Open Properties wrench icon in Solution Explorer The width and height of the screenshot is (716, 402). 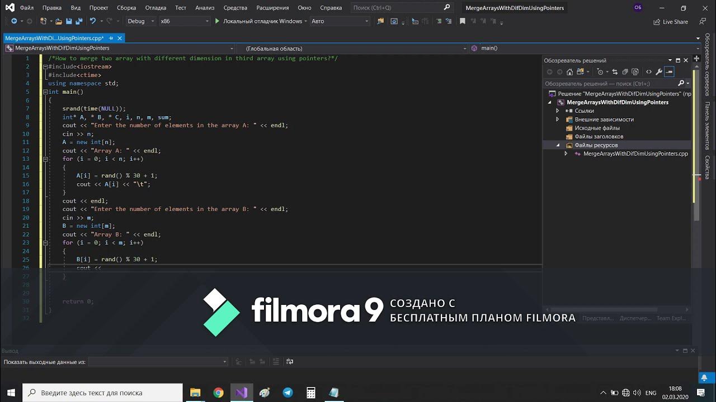click(x=659, y=71)
